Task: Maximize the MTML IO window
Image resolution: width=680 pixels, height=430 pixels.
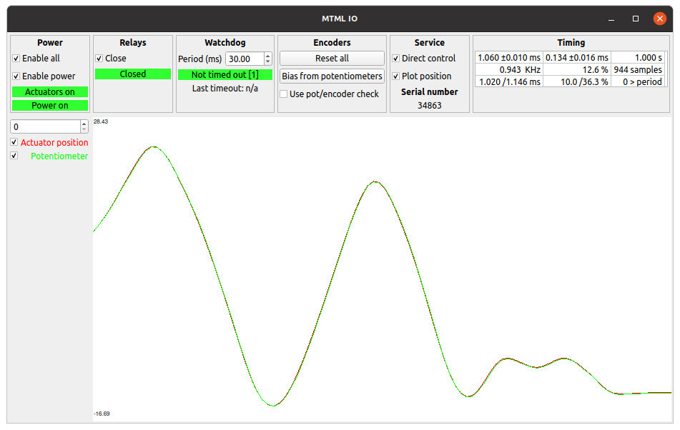Action: 636,19
